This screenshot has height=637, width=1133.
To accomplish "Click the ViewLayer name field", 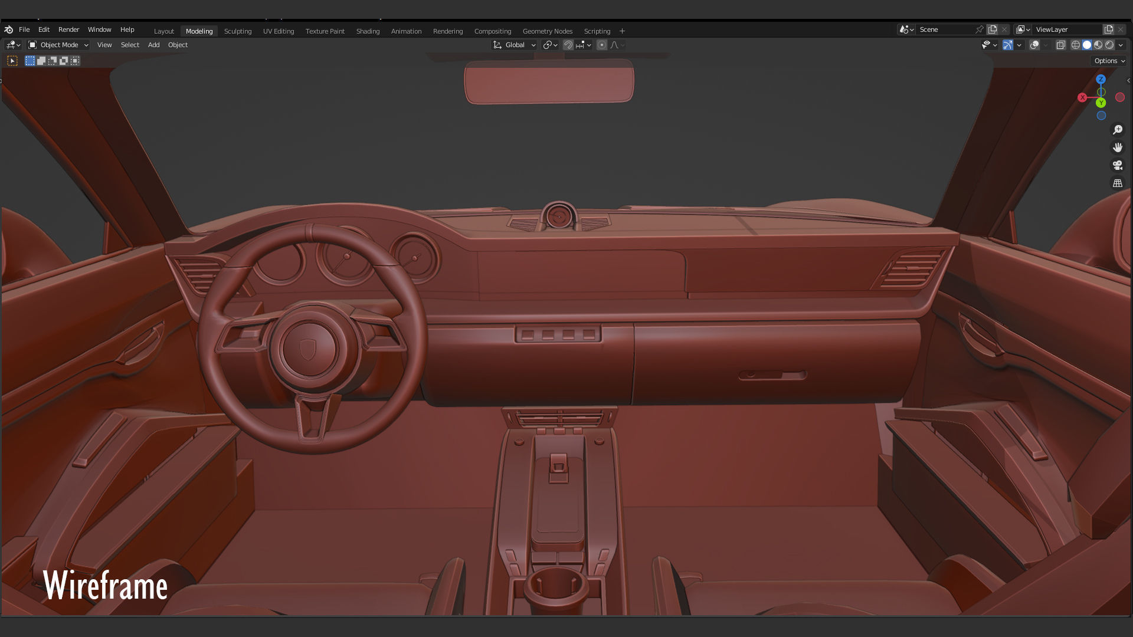I will click(x=1067, y=29).
